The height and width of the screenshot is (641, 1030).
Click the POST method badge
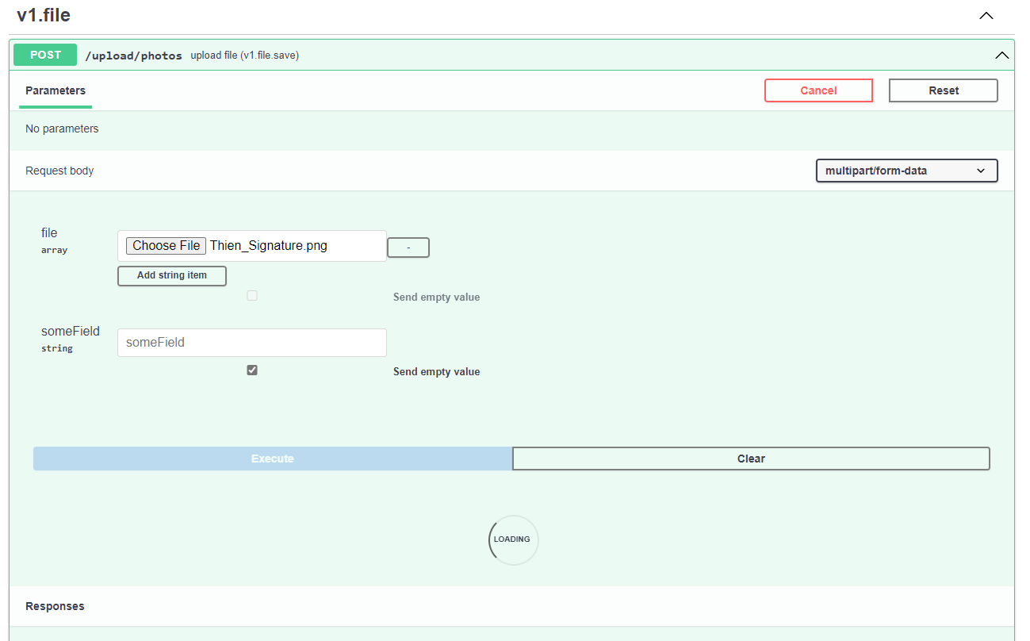(44, 55)
